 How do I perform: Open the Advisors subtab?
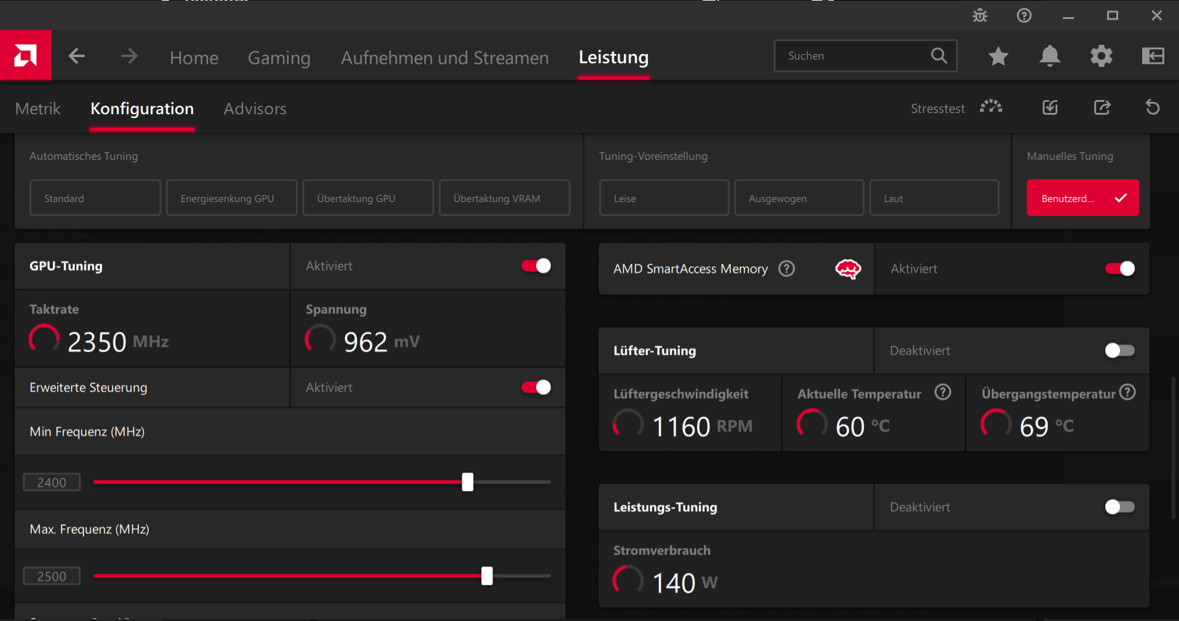click(x=255, y=109)
